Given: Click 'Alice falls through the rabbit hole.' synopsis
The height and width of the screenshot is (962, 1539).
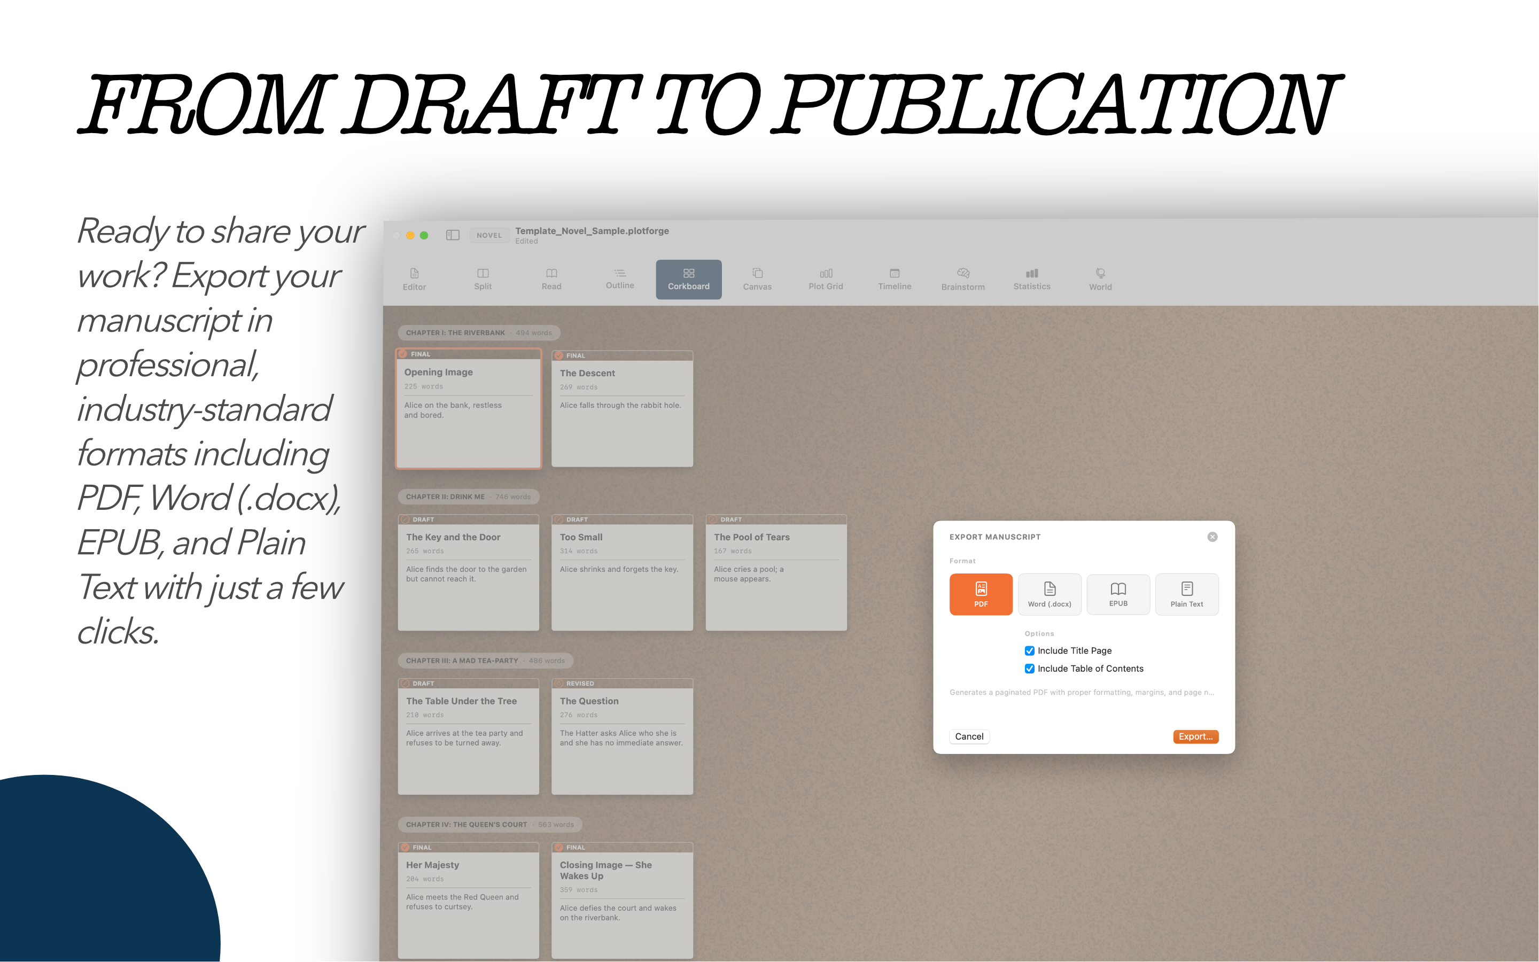Looking at the screenshot, I should pos(620,405).
